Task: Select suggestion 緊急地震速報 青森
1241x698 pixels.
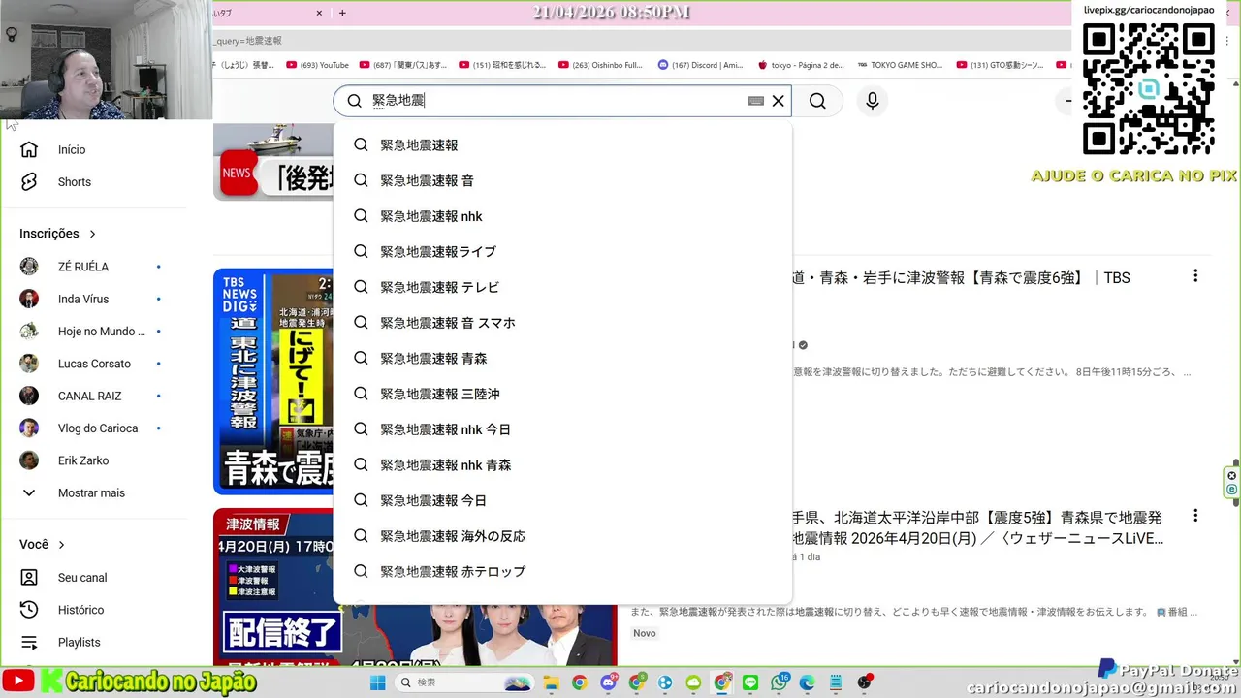Action: [562, 359]
